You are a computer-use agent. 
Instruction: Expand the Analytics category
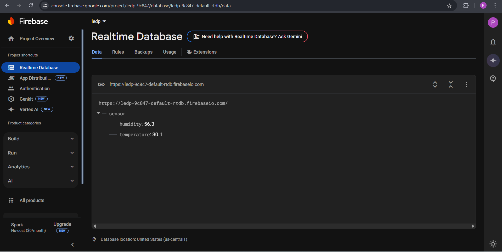41,167
